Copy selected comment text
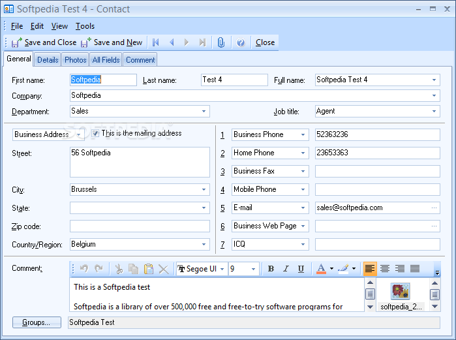Viewport: 456px width, 340px height. (x=134, y=269)
